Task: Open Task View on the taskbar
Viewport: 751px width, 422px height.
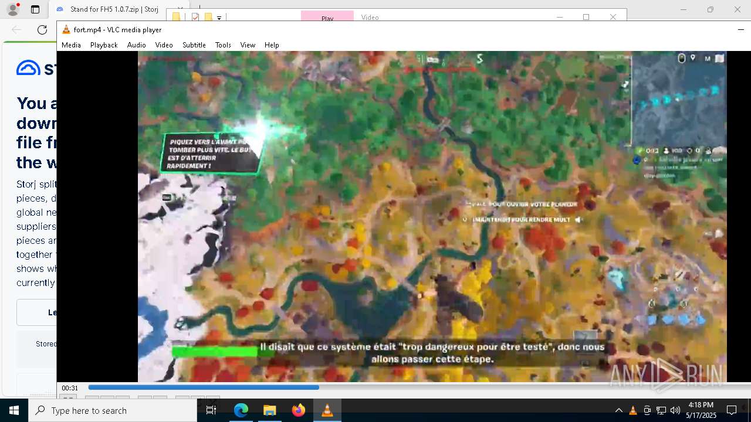Action: (211, 410)
